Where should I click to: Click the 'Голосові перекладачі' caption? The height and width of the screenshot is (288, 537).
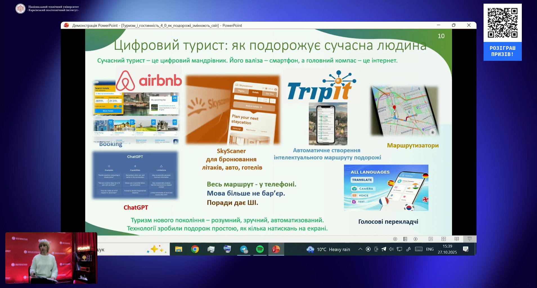point(388,222)
